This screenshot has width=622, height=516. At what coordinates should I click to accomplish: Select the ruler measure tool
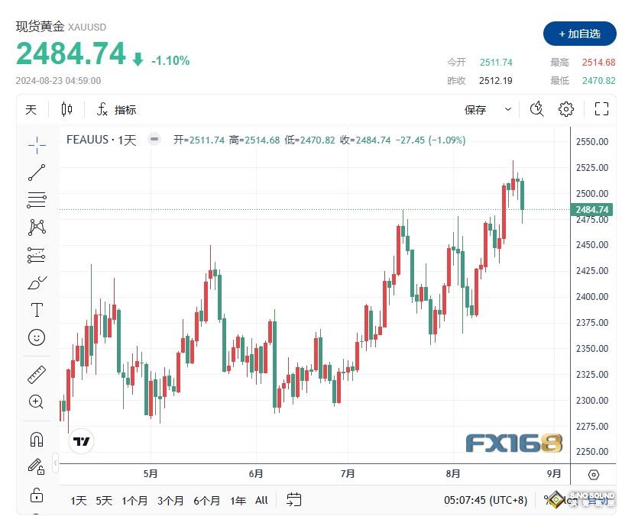click(37, 375)
